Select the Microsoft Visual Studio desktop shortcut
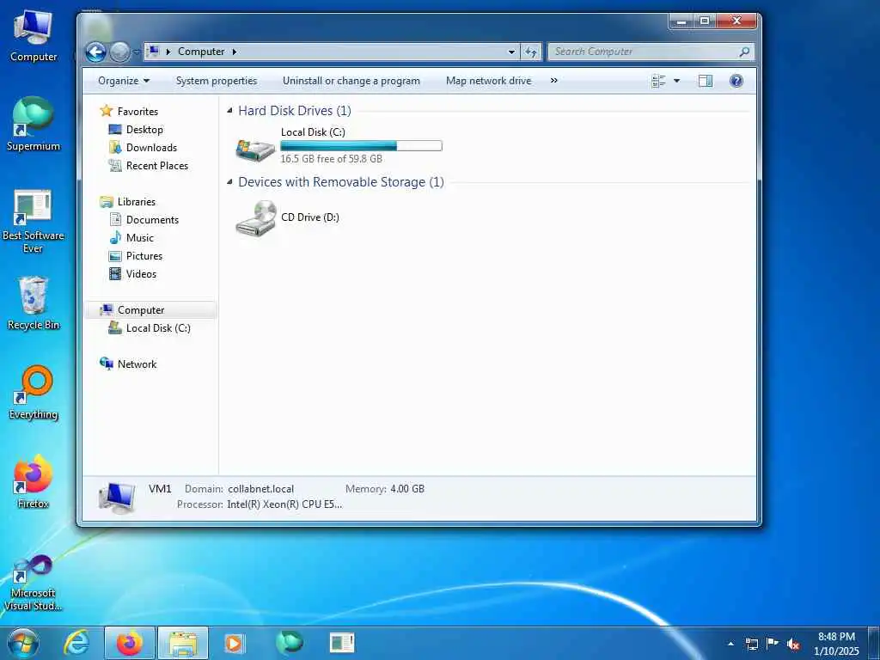Image resolution: width=880 pixels, height=660 pixels. tap(34, 583)
